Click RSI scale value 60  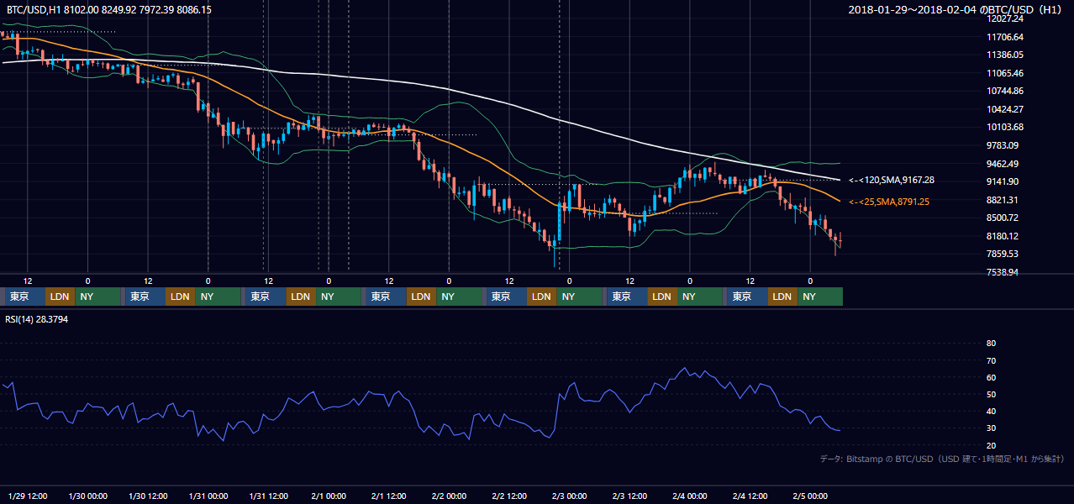pyautogui.click(x=991, y=377)
